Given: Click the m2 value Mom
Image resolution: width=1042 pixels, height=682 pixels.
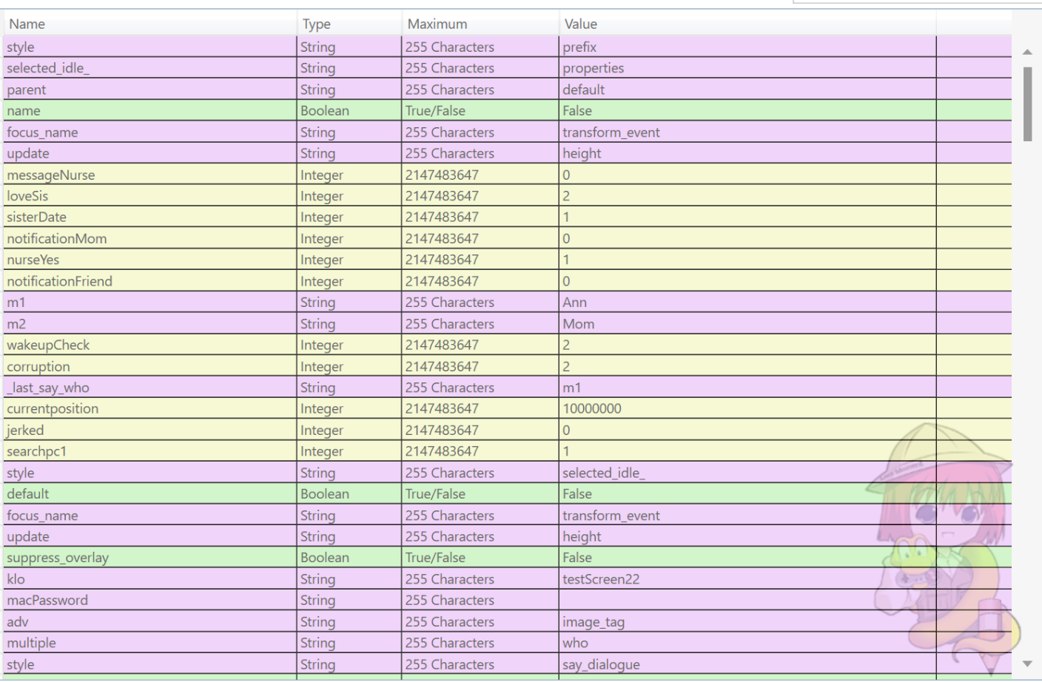Looking at the screenshot, I should click(x=579, y=324).
